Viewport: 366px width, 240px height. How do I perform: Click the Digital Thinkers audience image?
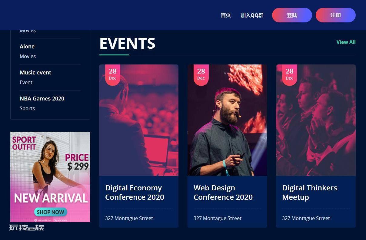[316, 120]
